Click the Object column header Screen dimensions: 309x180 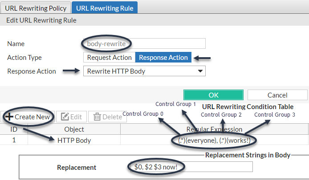74,129
